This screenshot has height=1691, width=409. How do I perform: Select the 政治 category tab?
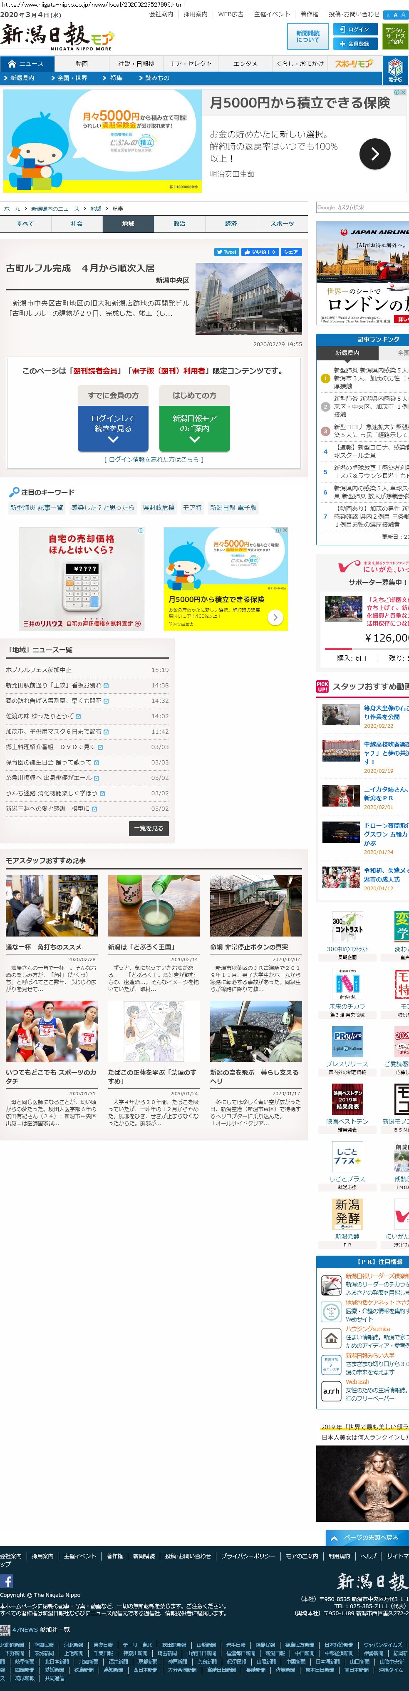[x=179, y=224]
